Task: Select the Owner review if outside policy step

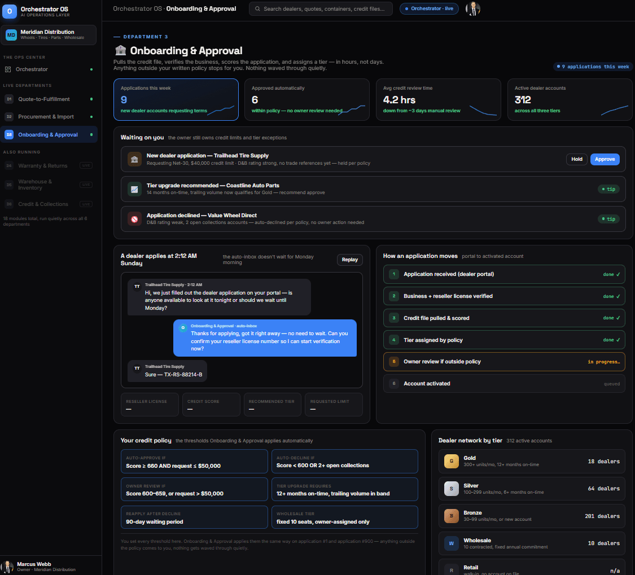Action: point(504,362)
